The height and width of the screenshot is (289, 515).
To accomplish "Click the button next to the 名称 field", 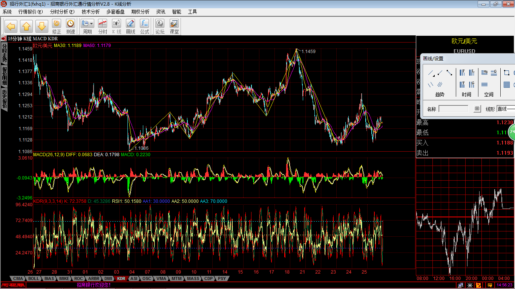I will point(477,109).
